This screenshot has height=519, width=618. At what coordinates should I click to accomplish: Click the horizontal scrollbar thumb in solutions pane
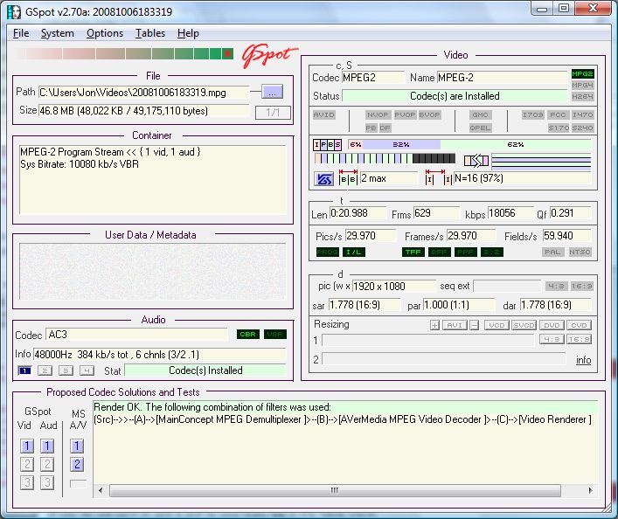(335, 491)
